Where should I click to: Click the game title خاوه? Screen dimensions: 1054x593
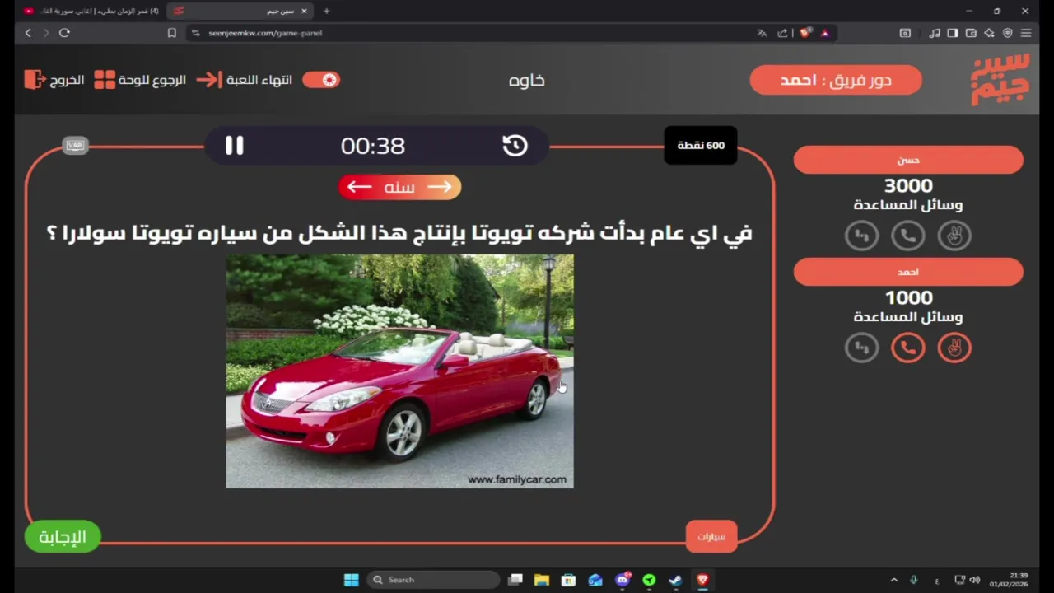pos(527,80)
